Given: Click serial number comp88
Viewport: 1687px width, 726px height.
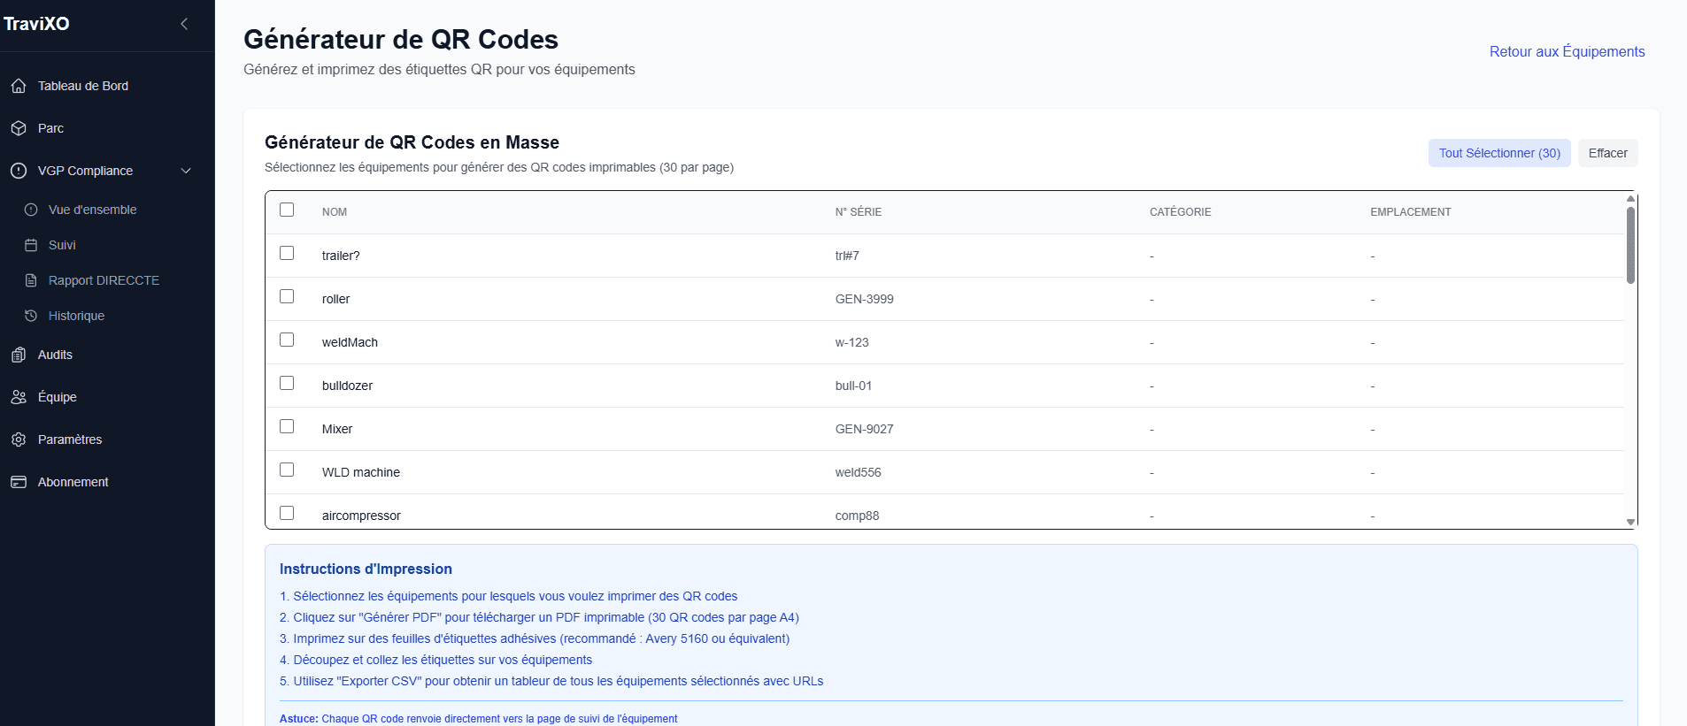Looking at the screenshot, I should tap(858, 516).
